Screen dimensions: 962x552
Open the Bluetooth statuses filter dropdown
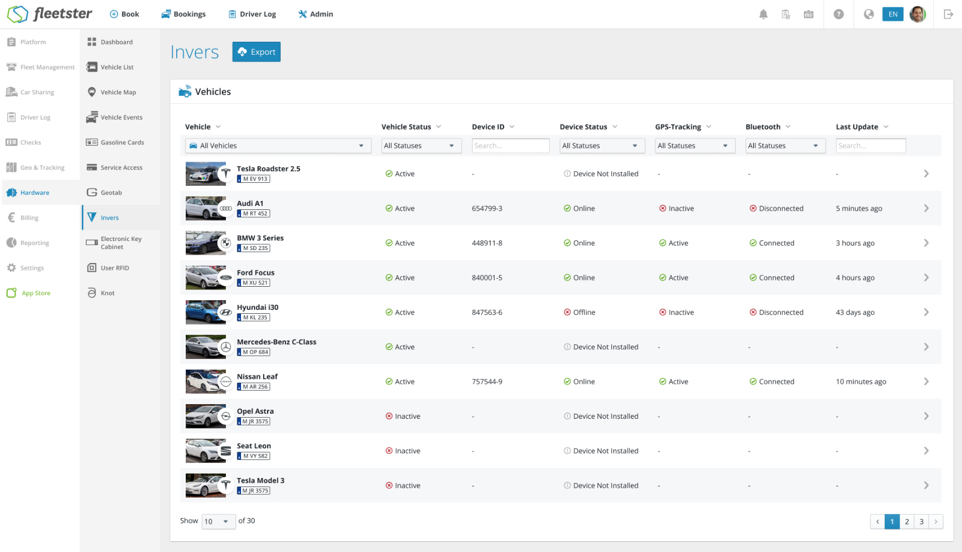point(785,146)
